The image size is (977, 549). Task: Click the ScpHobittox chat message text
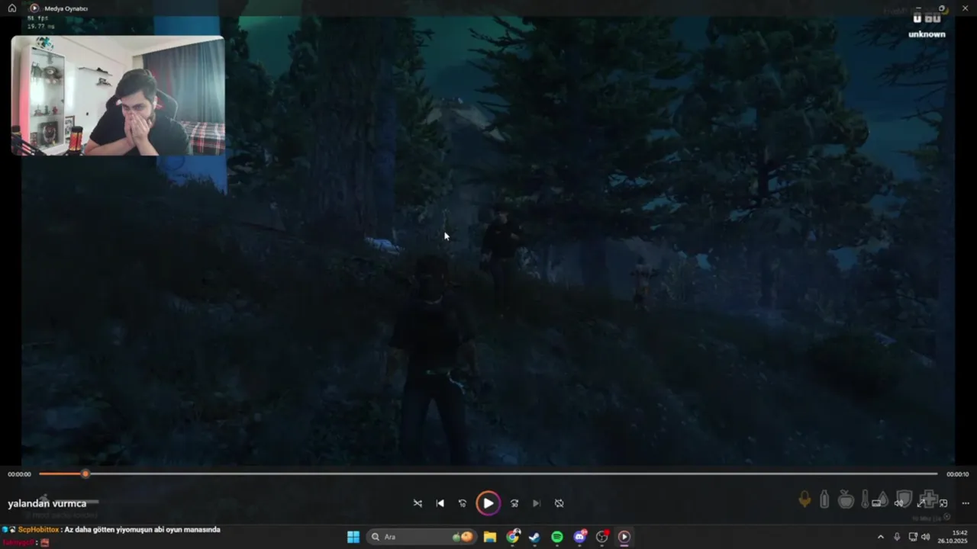[142, 529]
